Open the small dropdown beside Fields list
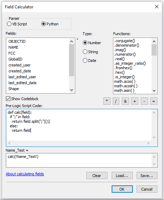This screenshot has width=164, height=200. coord(77,39)
